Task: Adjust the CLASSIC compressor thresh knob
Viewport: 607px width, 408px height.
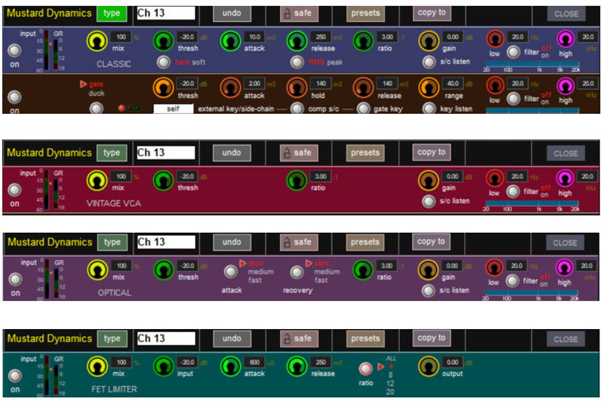Action: pyautogui.click(x=163, y=42)
